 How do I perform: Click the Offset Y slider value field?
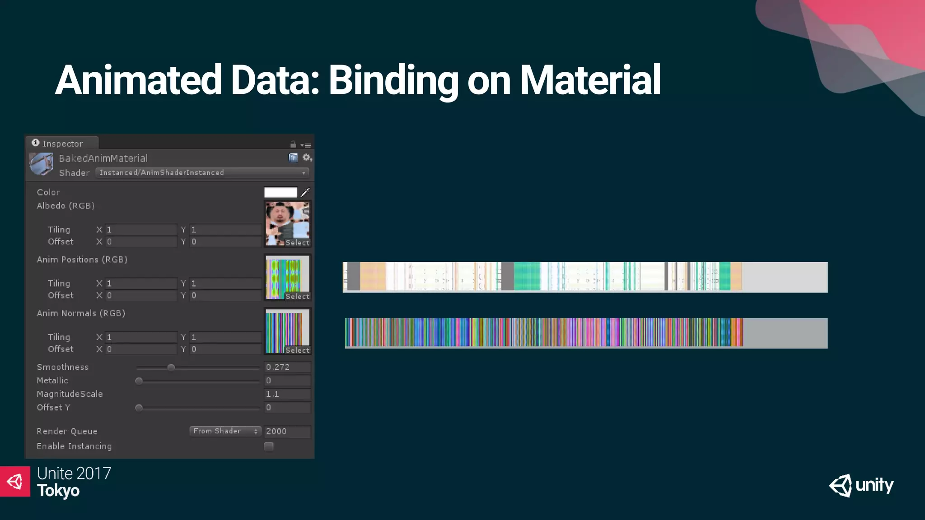[x=287, y=408]
